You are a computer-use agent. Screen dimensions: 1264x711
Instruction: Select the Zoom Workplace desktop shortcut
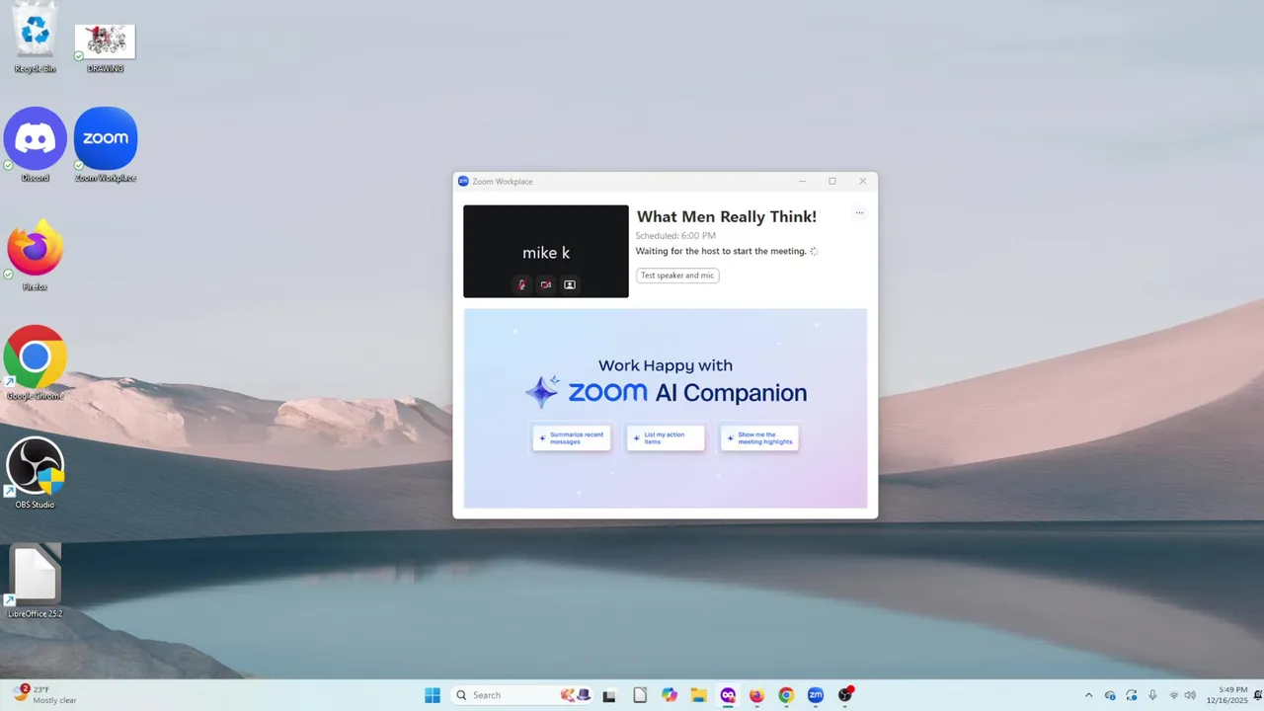(x=106, y=144)
